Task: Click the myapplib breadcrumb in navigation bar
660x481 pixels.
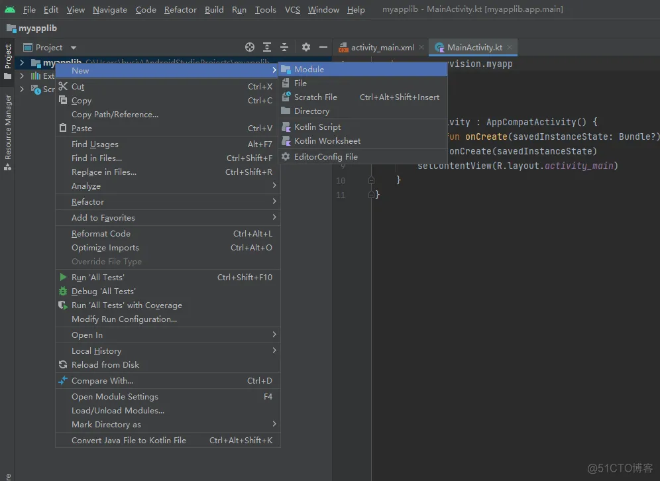Action: pos(32,28)
